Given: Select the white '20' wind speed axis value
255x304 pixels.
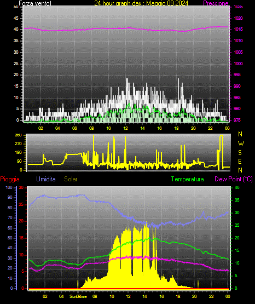Looking at the screenshot, I should point(16,74).
